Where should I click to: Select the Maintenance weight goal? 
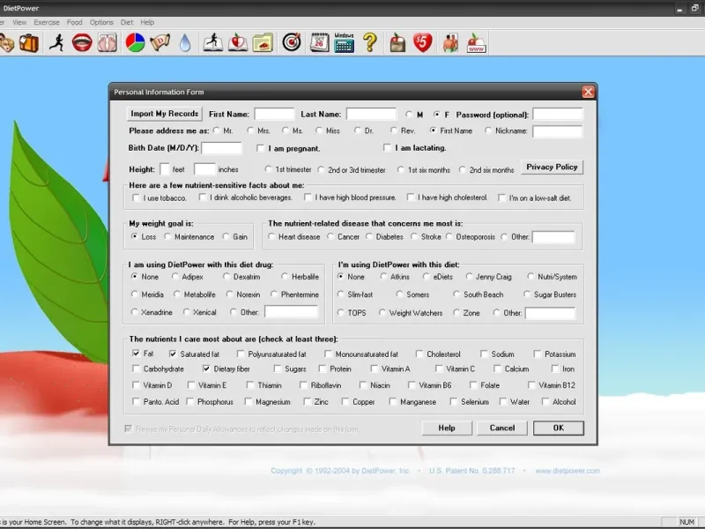[x=167, y=236]
